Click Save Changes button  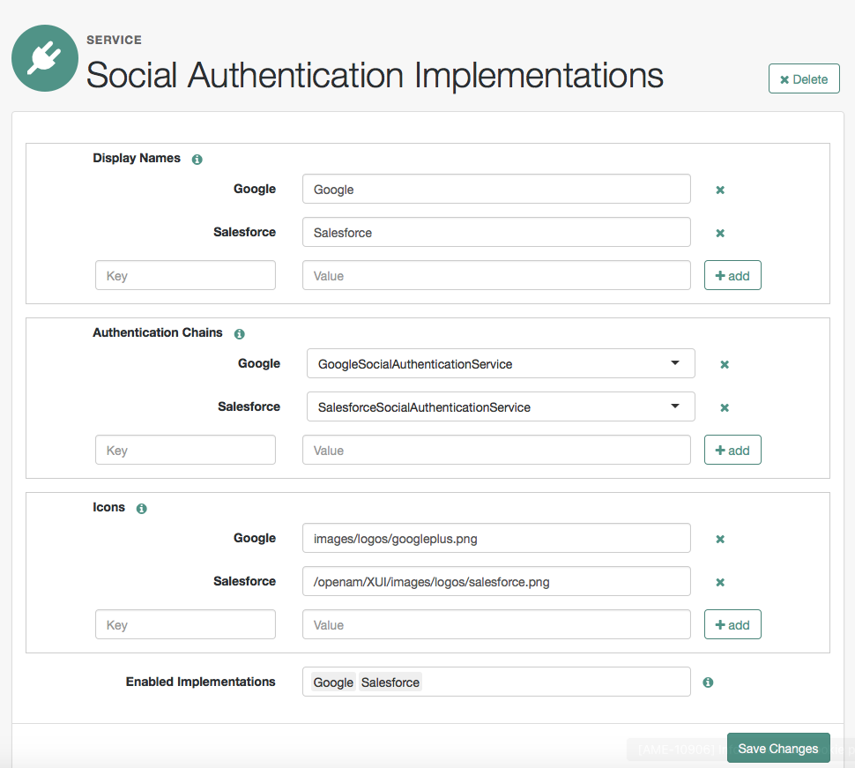pyautogui.click(x=778, y=748)
